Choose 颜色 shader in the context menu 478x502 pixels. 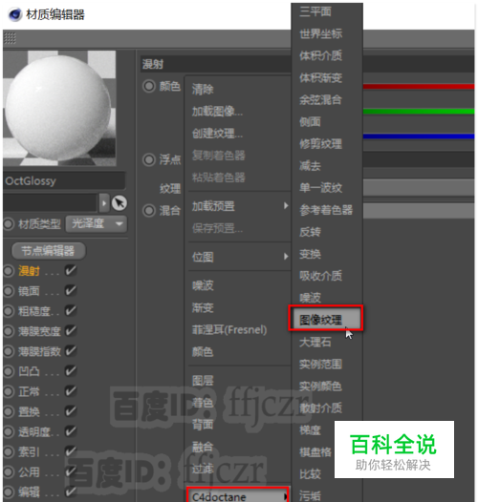pos(203,352)
